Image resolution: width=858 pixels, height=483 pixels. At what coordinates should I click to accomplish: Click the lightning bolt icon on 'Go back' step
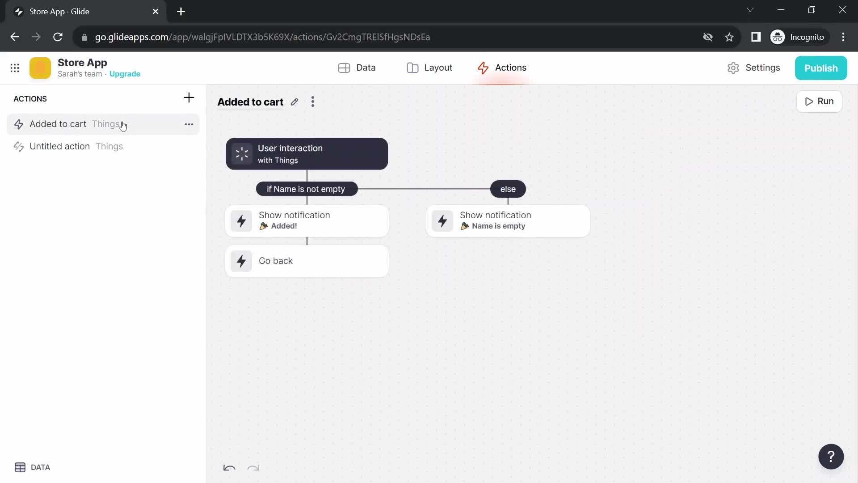tap(242, 261)
